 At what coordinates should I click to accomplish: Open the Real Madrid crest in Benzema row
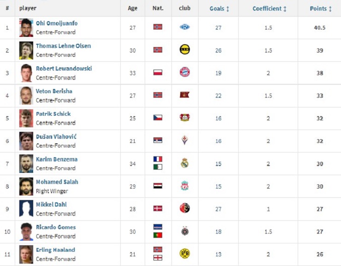[x=185, y=163]
